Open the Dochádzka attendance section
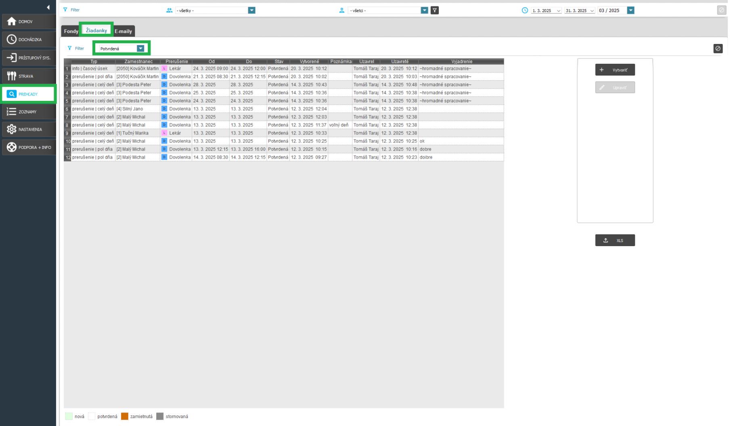 (x=28, y=40)
